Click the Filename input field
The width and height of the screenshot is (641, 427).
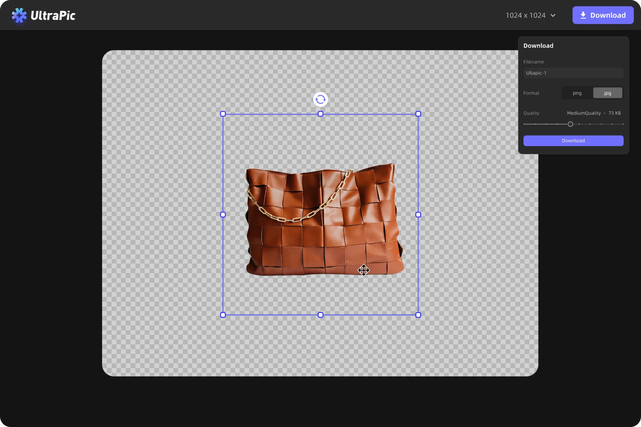coord(573,73)
